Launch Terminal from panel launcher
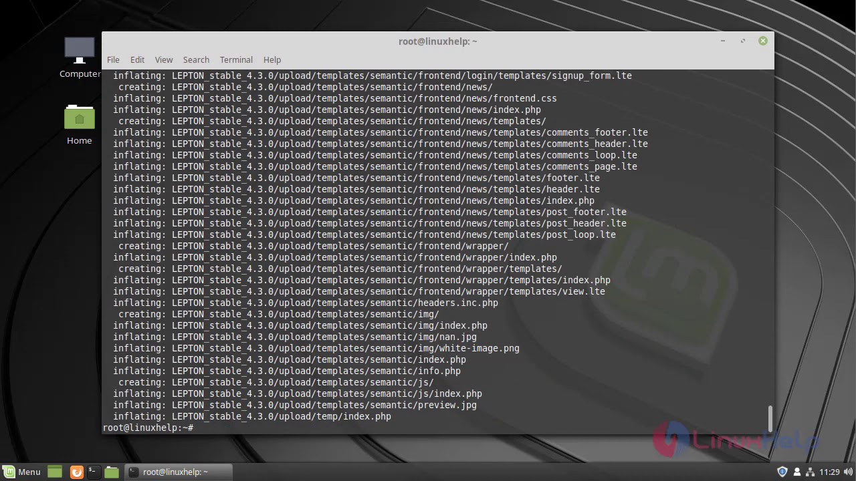 click(93, 472)
